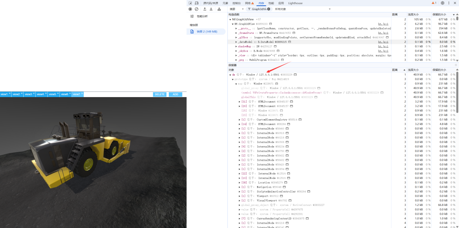
Task: Expand the _dataModel property row
Action: (236, 42)
